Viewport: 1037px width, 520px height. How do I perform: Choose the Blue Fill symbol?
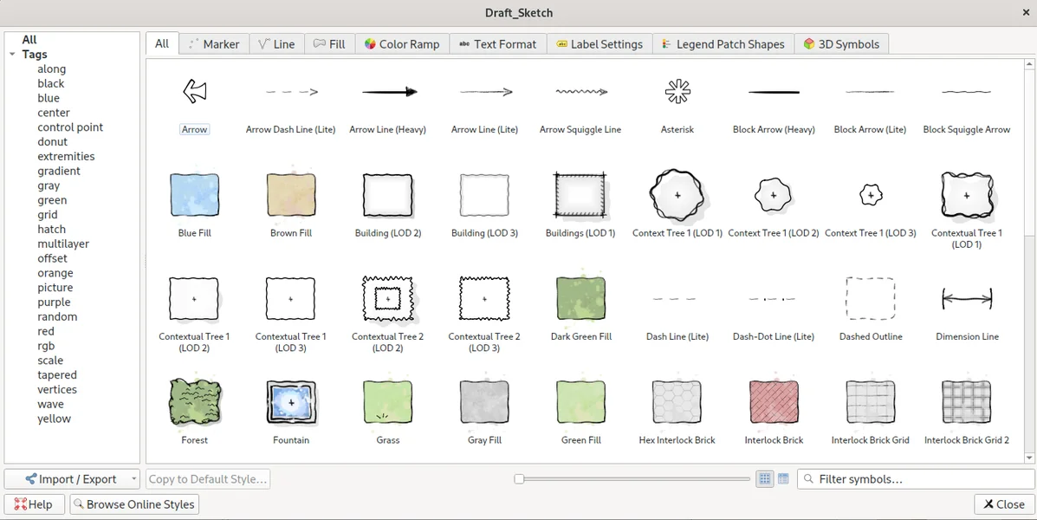point(194,195)
